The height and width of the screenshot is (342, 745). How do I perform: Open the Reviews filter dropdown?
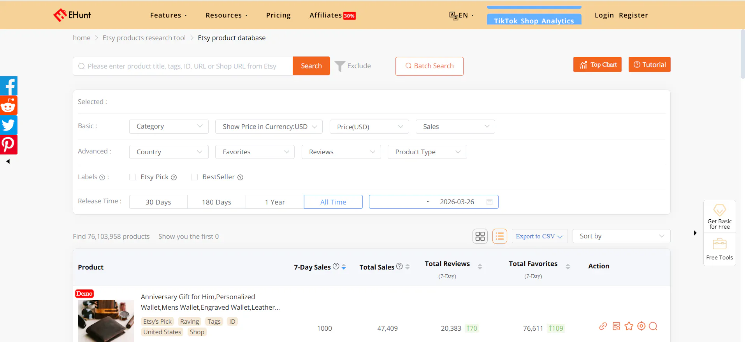(x=341, y=152)
